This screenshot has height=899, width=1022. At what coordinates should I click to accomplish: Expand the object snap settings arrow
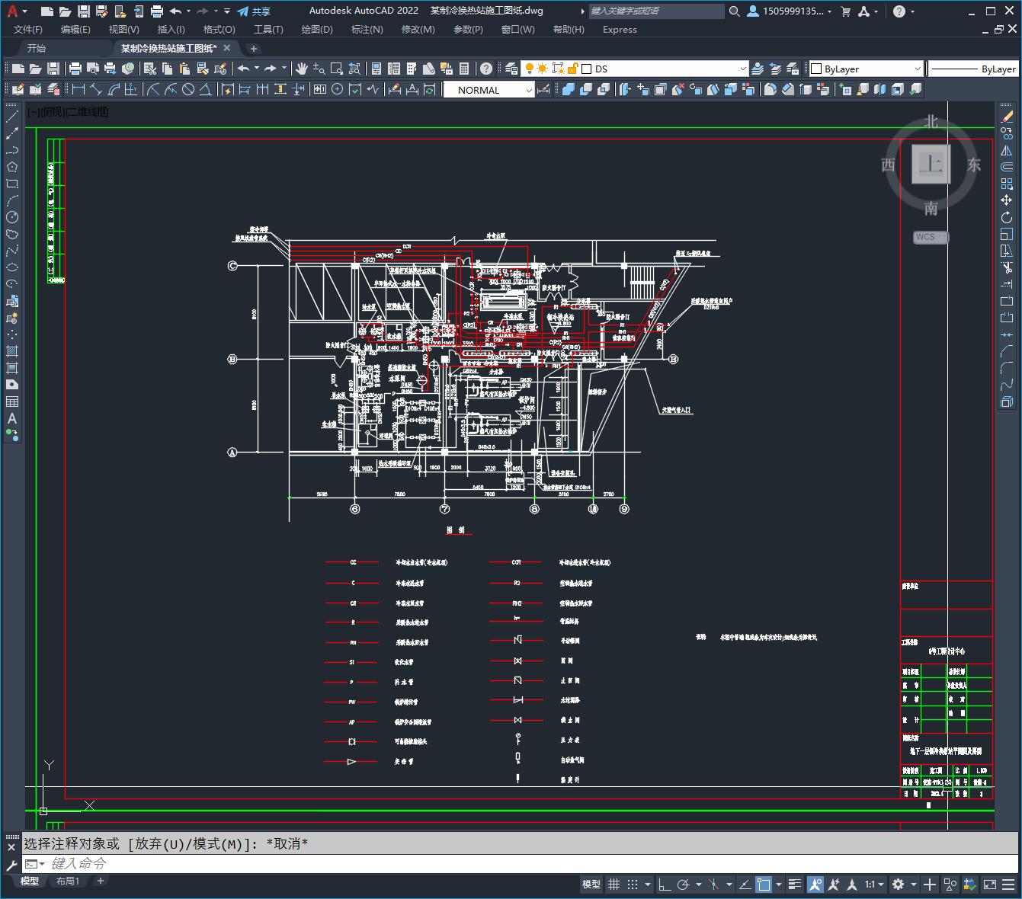coord(779,885)
